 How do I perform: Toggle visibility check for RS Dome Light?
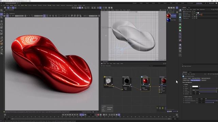tap(194, 11)
